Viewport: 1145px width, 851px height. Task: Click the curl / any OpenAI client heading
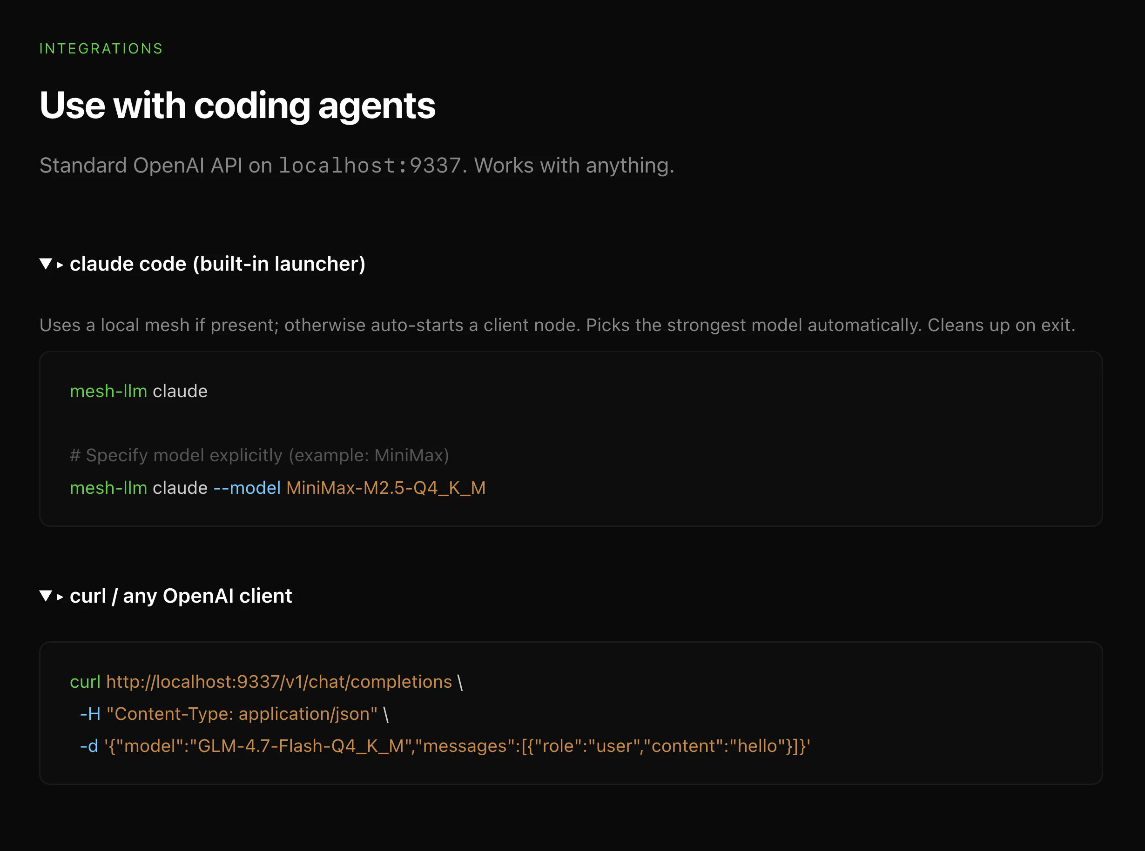181,596
